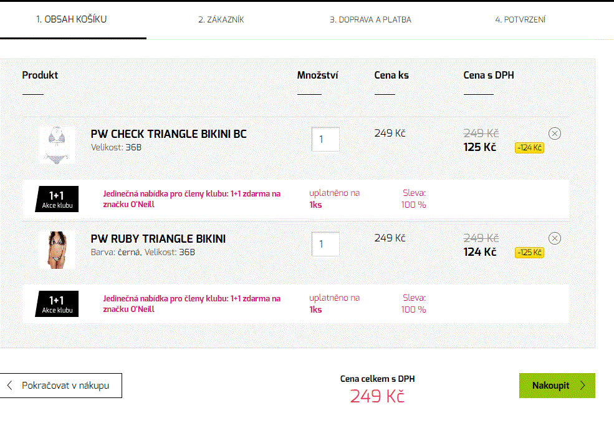Open PW CHECK TRIANGLE BIKINI BC product link

coord(168,134)
